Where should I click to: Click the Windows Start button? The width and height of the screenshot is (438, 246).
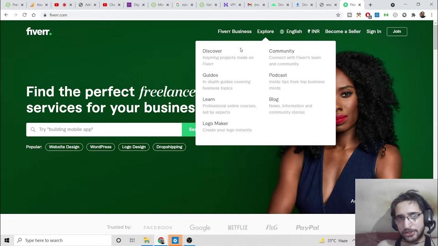[x=7, y=241]
